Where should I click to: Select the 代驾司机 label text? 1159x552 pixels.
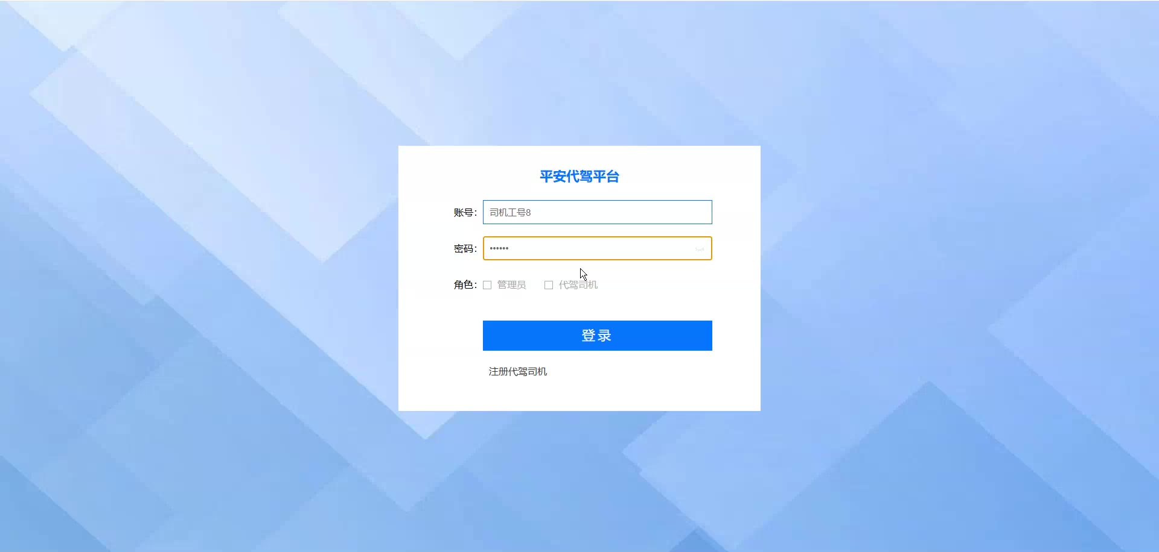[x=578, y=285]
